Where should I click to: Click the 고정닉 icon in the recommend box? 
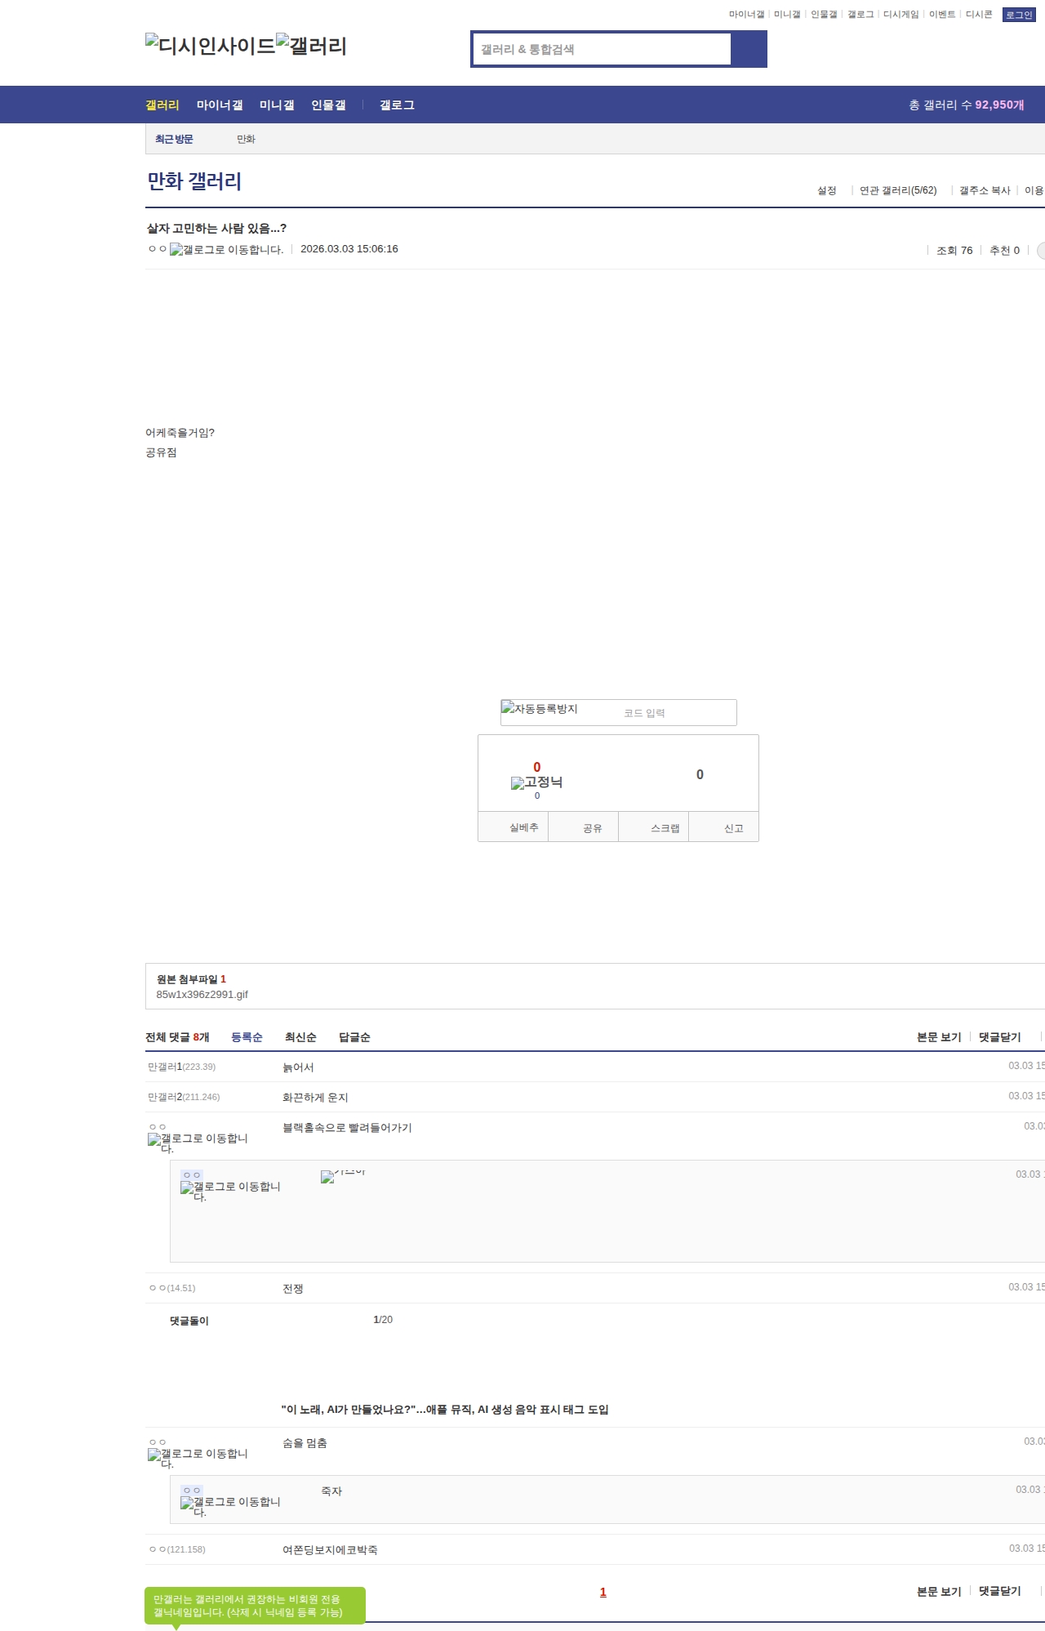click(536, 782)
